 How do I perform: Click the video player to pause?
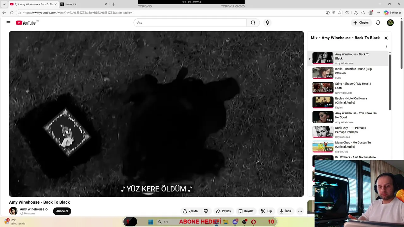click(156, 114)
